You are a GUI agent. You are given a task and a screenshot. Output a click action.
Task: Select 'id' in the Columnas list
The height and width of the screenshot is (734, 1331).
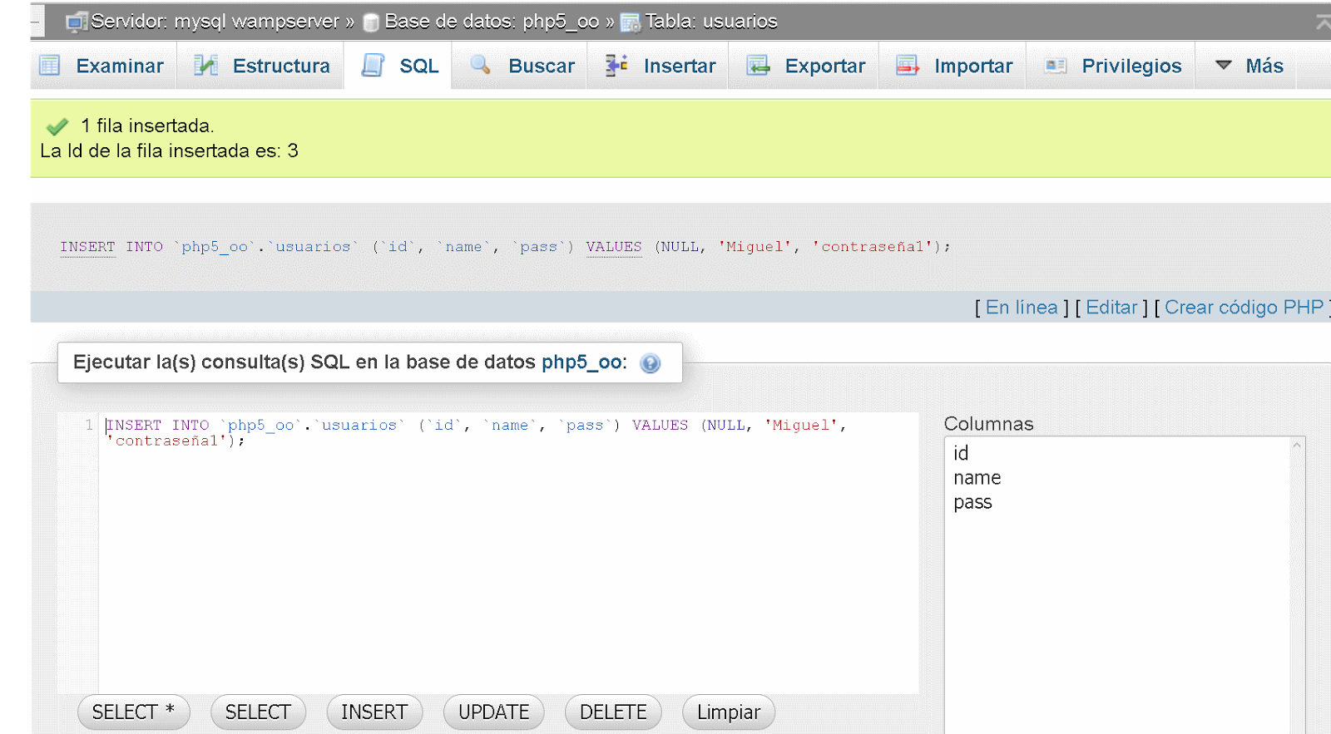pyautogui.click(x=961, y=453)
